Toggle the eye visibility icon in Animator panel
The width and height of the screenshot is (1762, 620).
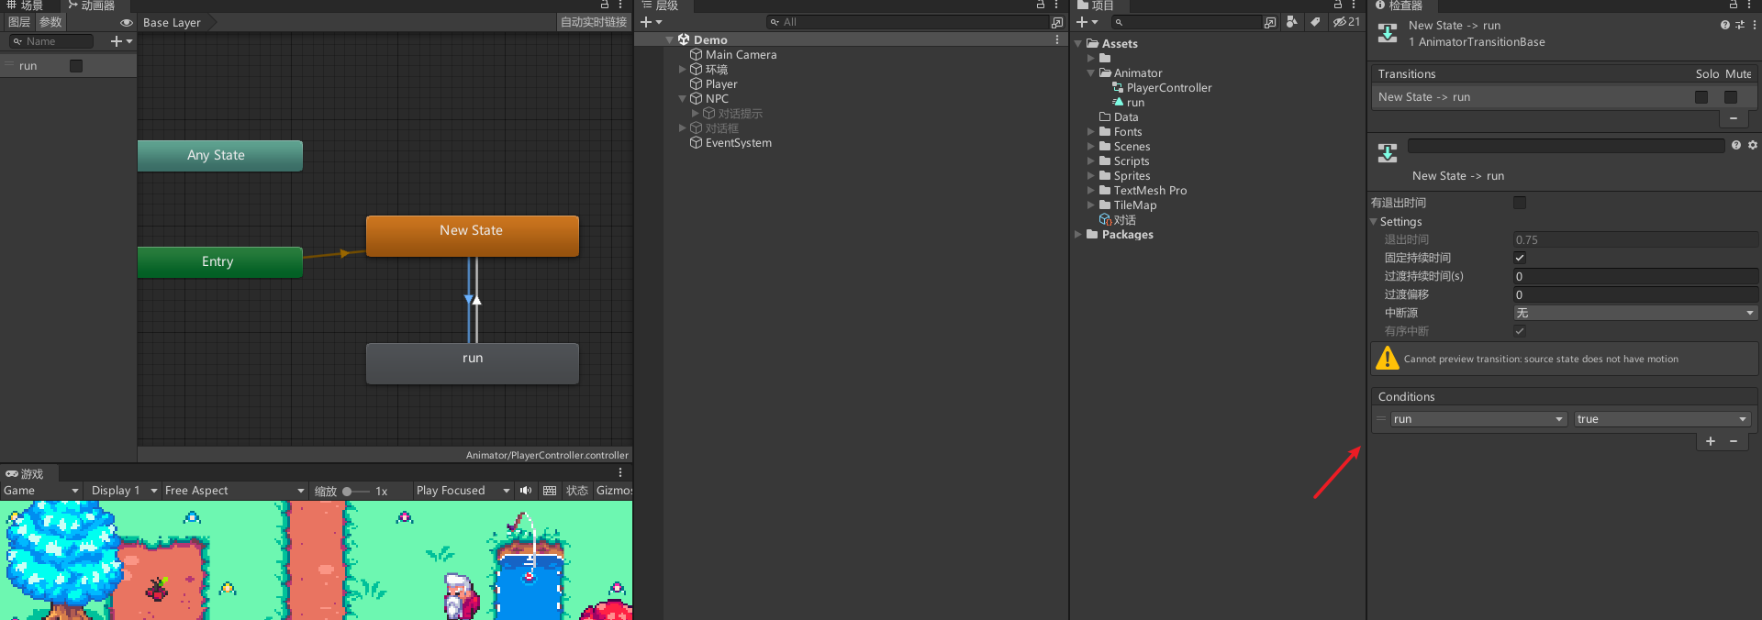pos(127,22)
